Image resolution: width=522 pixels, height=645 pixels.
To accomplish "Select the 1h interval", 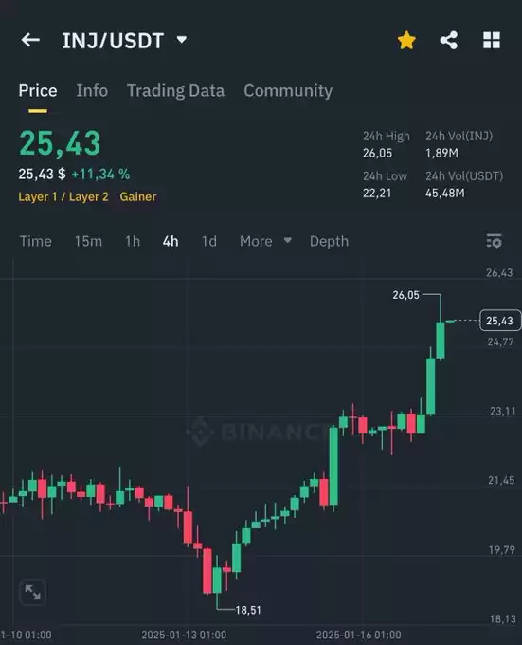I will (x=133, y=241).
